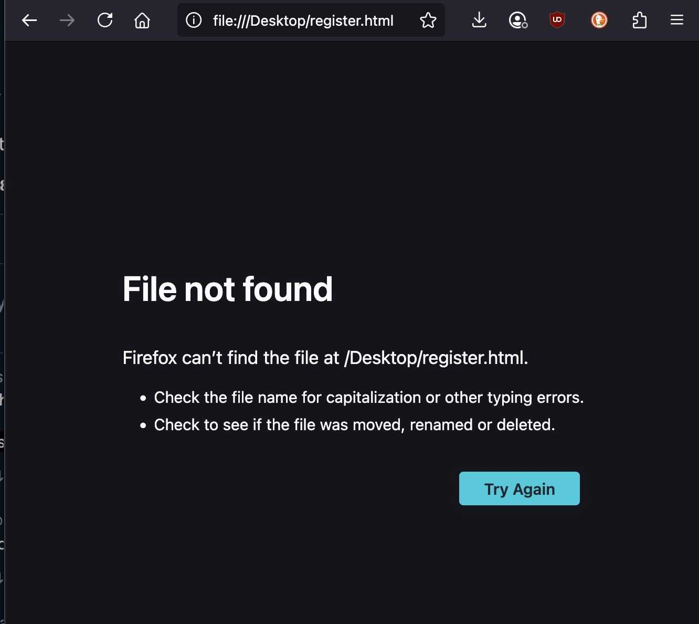Open the Firefox account menu

tap(518, 20)
